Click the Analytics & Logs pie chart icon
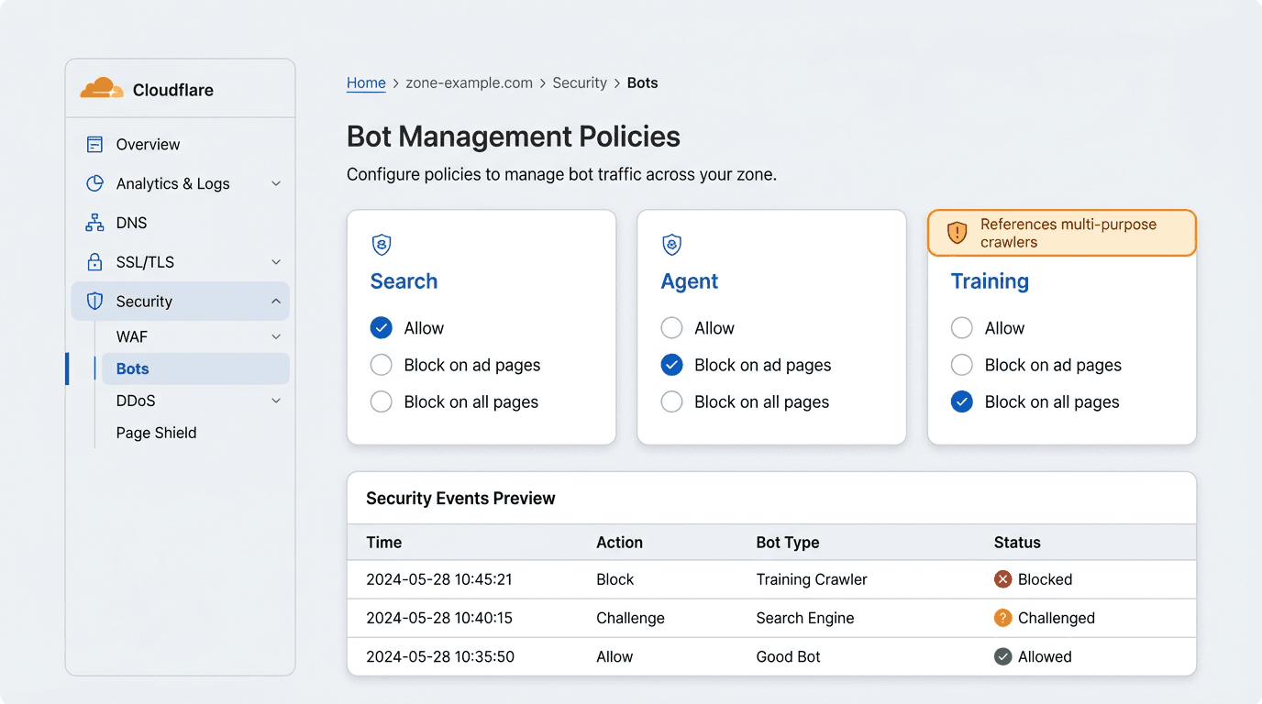This screenshot has height=704, width=1262. point(94,183)
